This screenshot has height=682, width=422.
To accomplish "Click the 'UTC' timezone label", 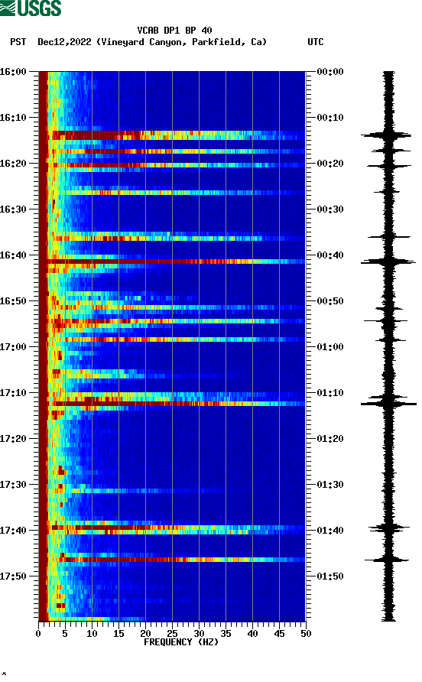I will [x=316, y=42].
